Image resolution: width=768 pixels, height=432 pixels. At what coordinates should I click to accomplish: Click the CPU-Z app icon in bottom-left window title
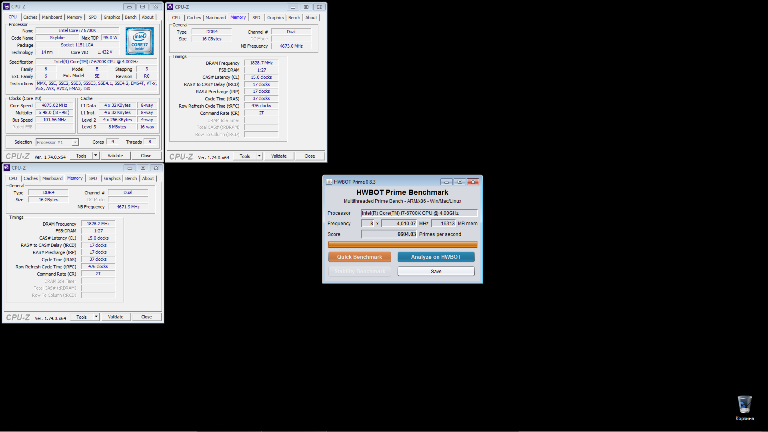[7, 168]
